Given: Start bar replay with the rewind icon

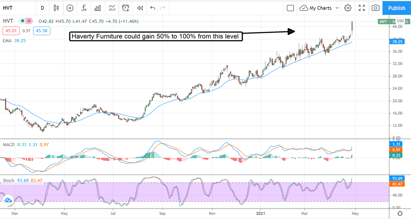Looking at the screenshot, I should pos(140,8).
